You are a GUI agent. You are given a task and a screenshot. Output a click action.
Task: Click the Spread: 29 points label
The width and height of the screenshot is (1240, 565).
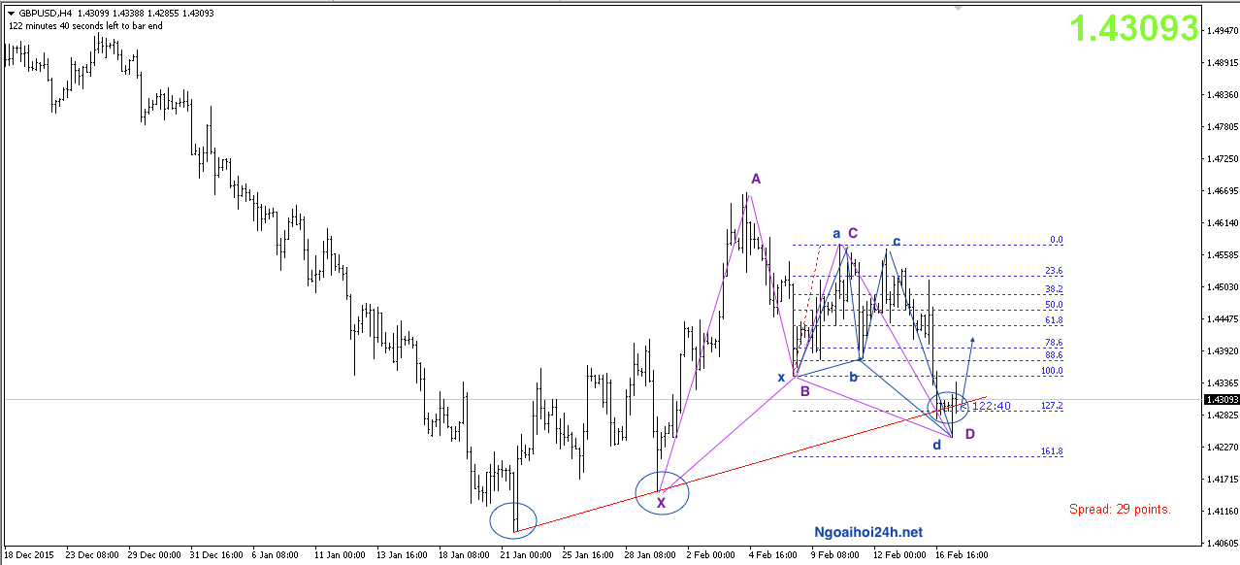1120,509
